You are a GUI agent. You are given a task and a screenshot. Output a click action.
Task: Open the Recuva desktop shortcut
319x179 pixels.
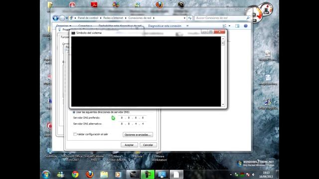[x=138, y=155]
